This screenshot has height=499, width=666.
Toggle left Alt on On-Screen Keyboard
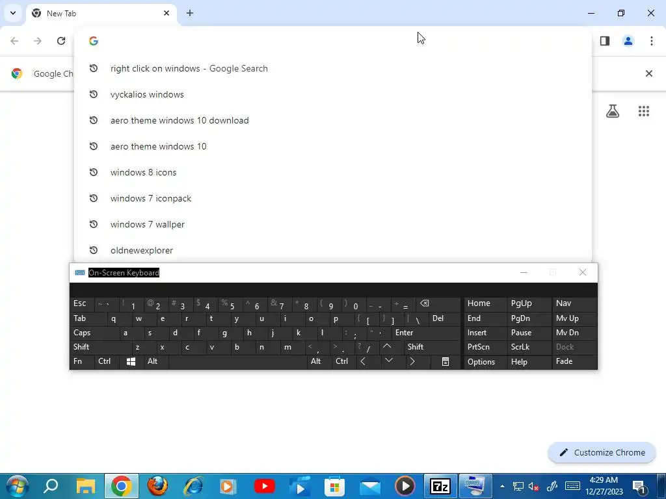click(x=156, y=361)
